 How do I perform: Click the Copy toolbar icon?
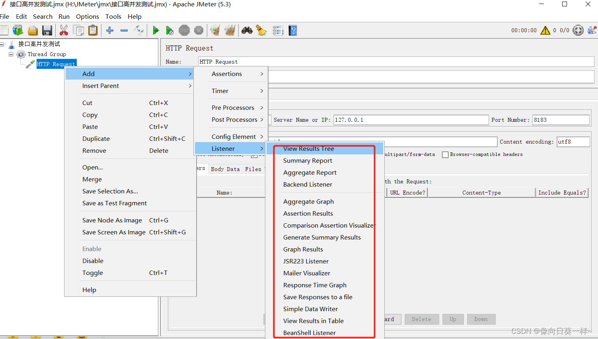(x=78, y=30)
